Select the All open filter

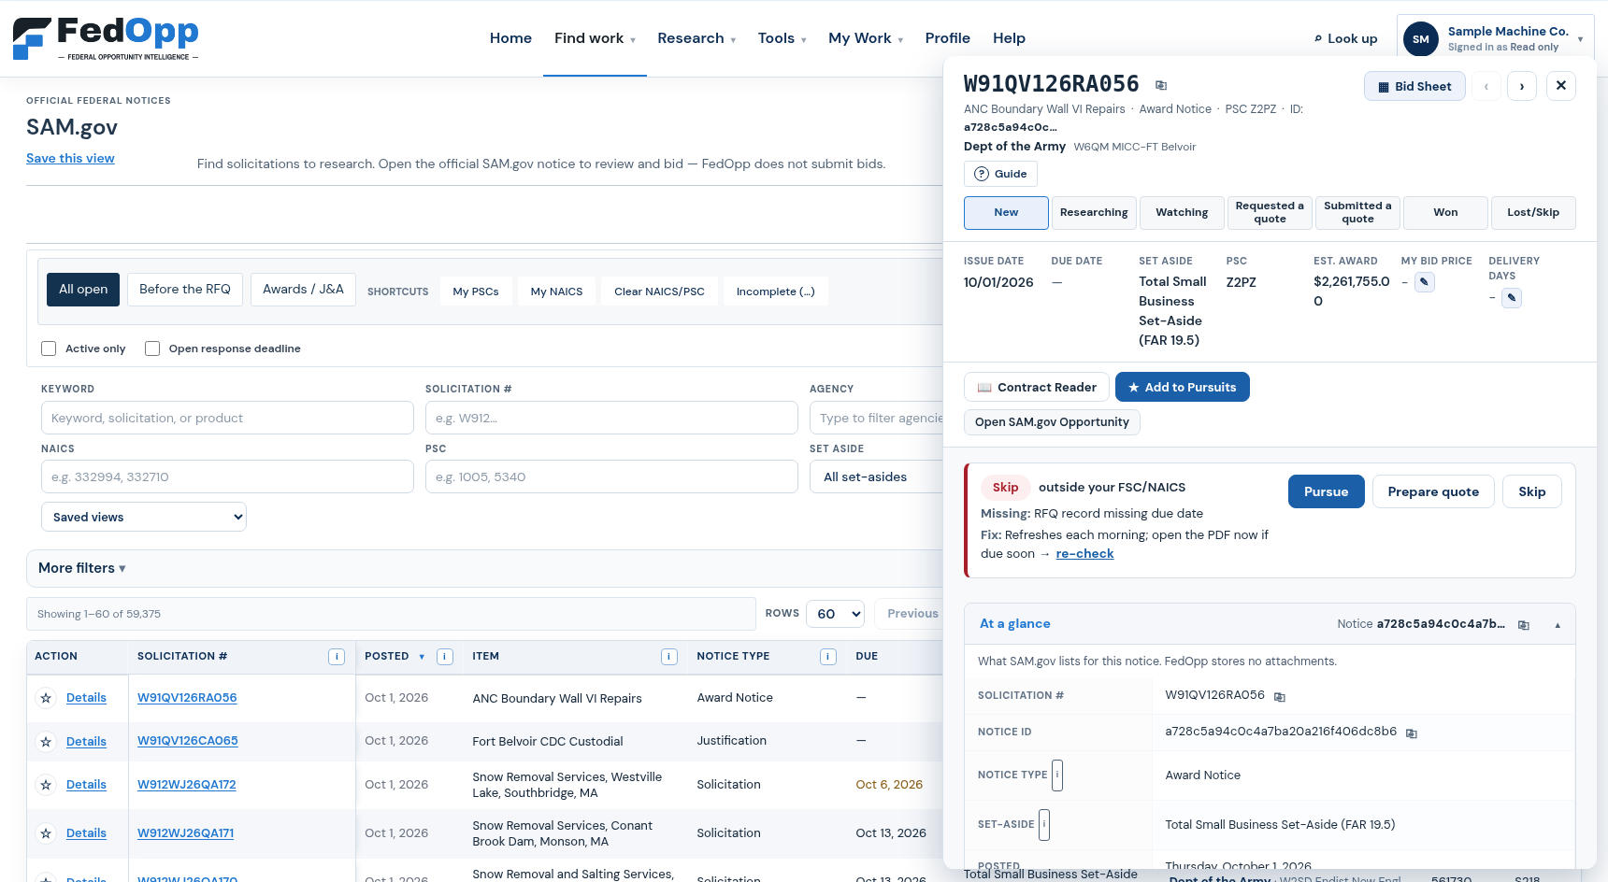pos(83,290)
